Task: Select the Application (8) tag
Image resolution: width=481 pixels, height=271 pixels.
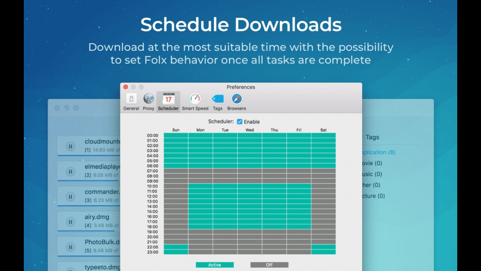Action: (x=379, y=152)
